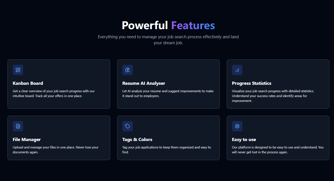Click the File Manager document icon
This screenshot has width=334, height=181.
point(18,126)
